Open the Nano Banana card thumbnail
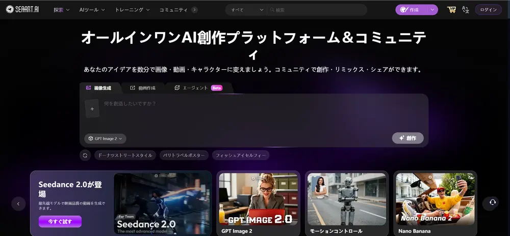Image resolution: width=510 pixels, height=236 pixels. click(435, 199)
